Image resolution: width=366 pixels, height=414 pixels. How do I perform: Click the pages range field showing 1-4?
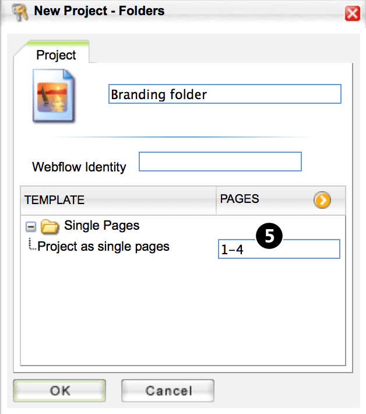tap(279, 249)
